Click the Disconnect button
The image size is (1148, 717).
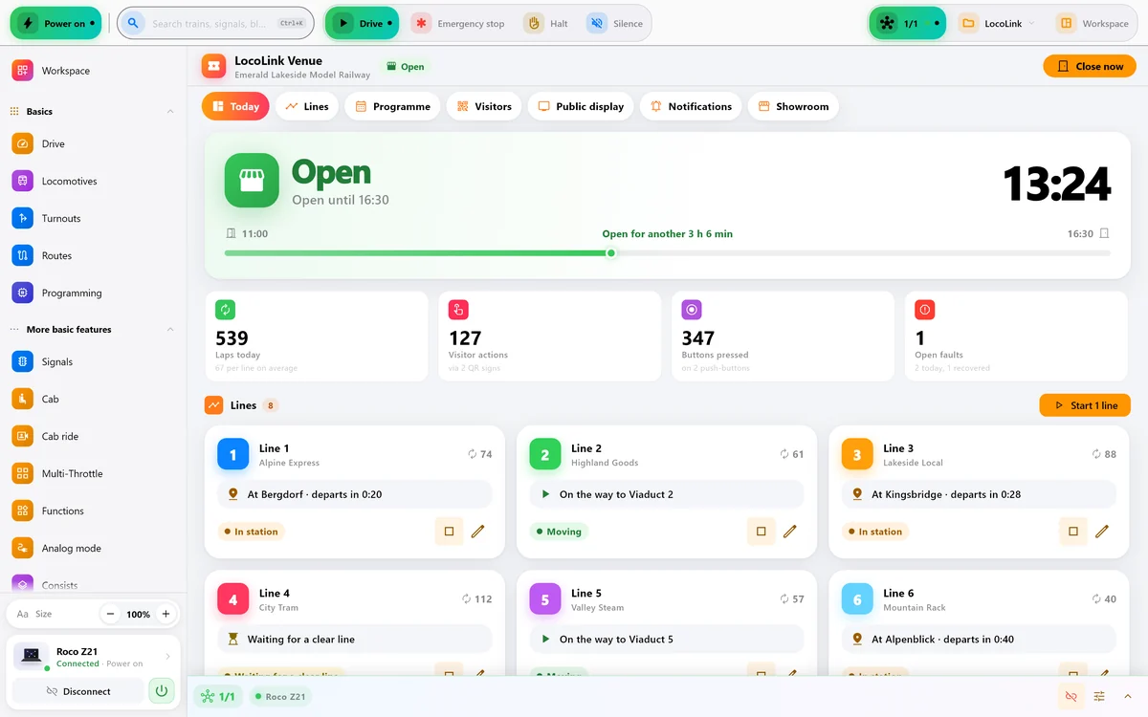(78, 690)
